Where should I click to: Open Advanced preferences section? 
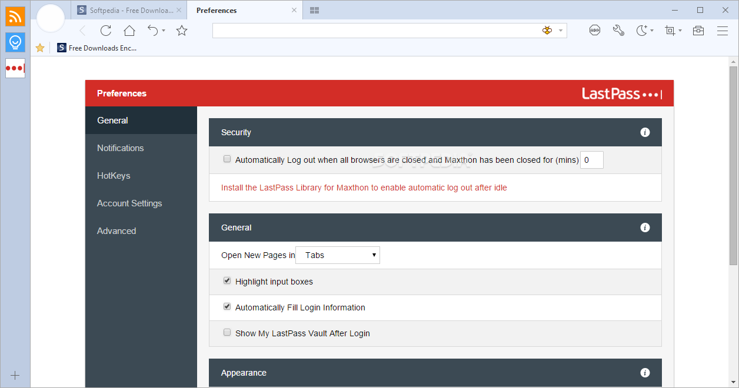click(141, 231)
